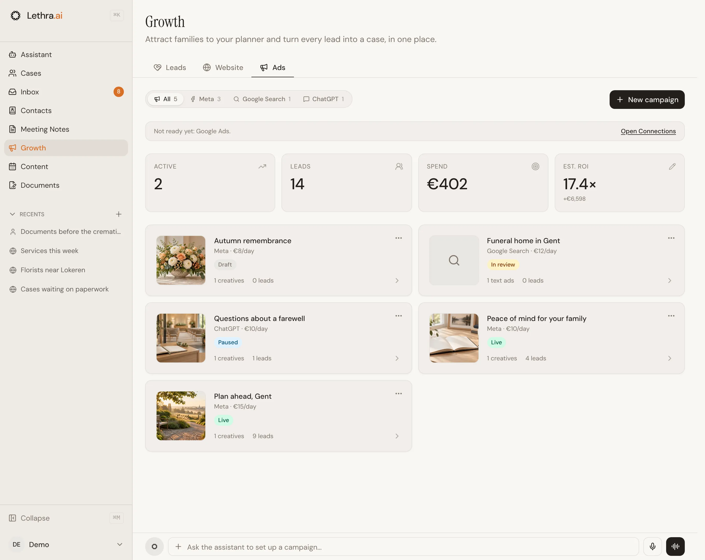
Task: Filter campaigns by Google Search
Action: pos(262,99)
